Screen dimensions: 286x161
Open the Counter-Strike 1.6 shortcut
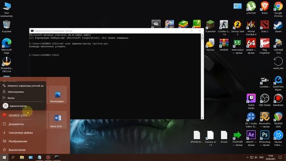pos(224,28)
